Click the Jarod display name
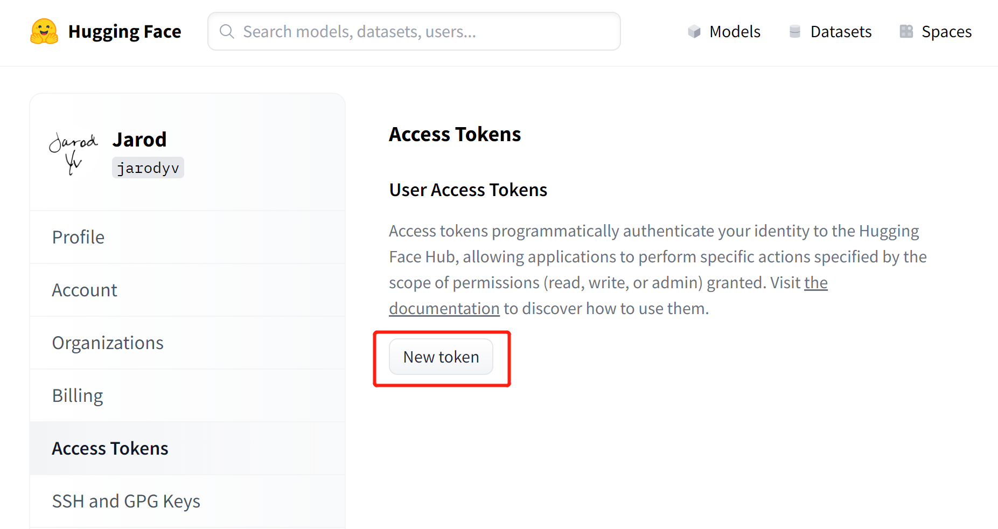 pyautogui.click(x=139, y=140)
